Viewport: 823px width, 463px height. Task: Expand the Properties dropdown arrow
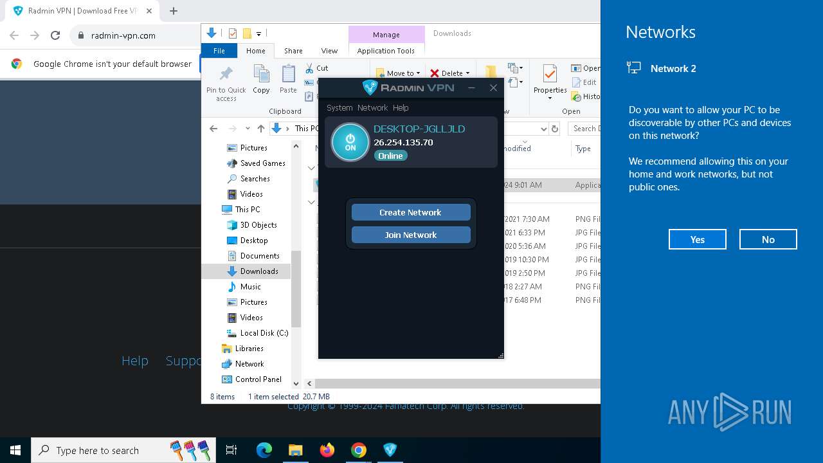pos(550,98)
